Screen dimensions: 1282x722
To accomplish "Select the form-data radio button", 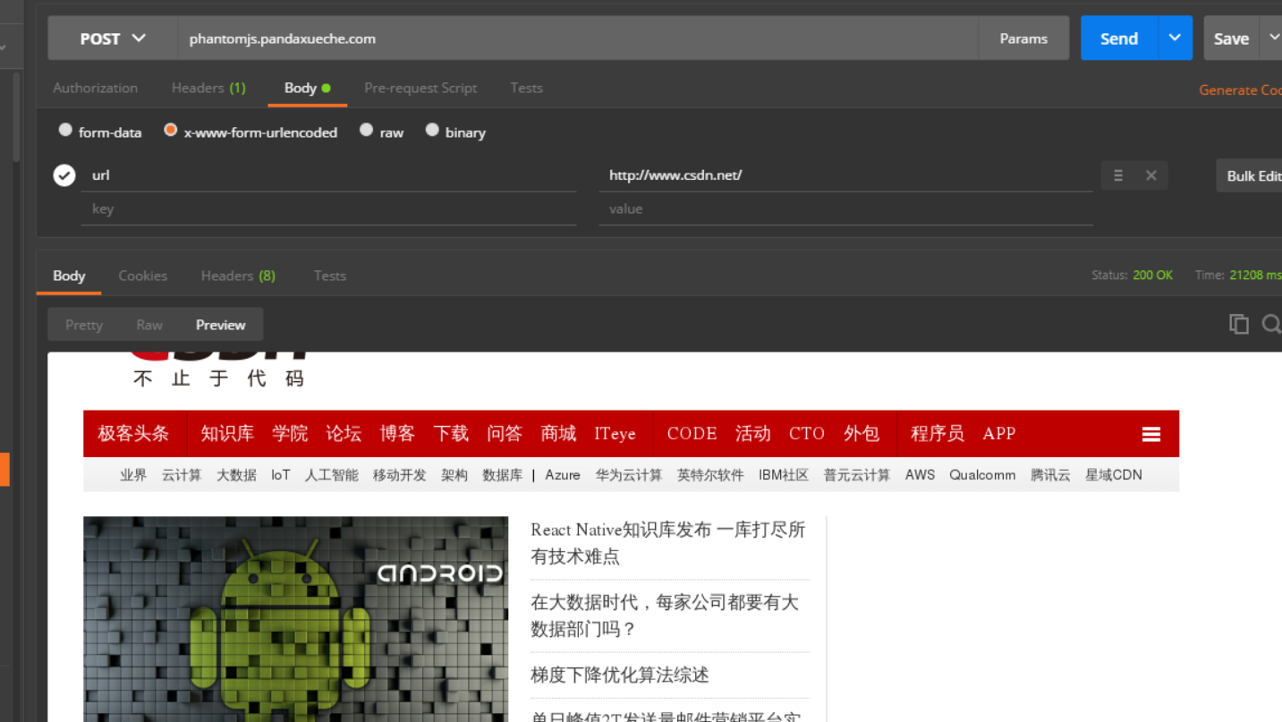I will tap(65, 130).
